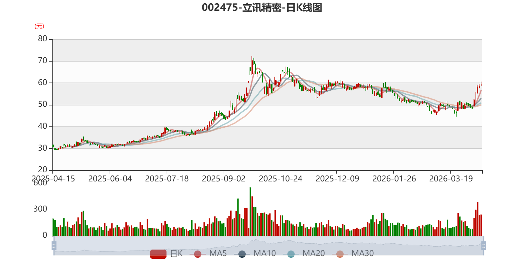
Task: Click the 20 price axis label
Action: 43,170
